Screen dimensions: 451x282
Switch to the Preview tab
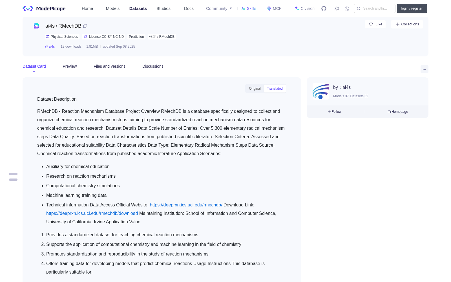pos(70,66)
